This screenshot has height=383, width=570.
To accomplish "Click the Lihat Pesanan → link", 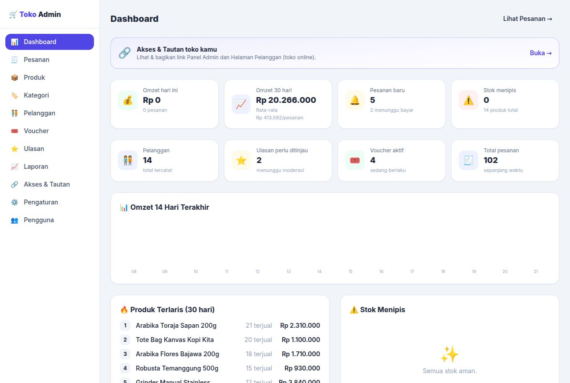I will click(x=528, y=19).
